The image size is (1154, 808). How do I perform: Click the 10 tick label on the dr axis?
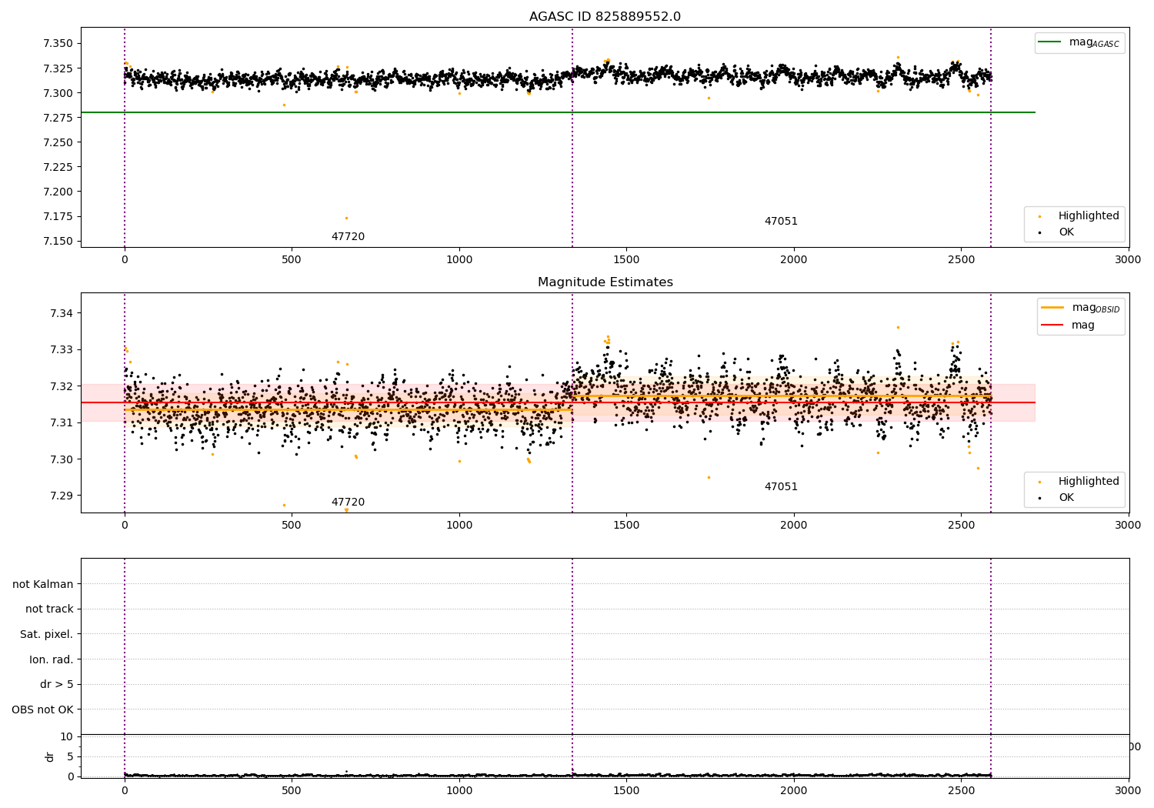pyautogui.click(x=67, y=736)
